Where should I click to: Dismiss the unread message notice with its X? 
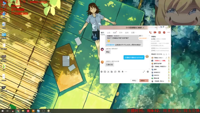click(x=148, y=38)
